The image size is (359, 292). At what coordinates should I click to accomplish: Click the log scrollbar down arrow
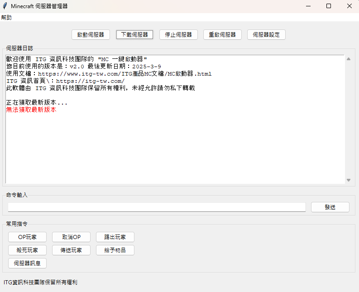coord(348,180)
